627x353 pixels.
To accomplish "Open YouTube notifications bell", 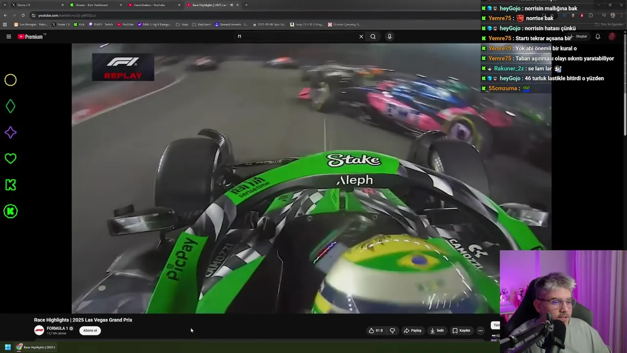I will pyautogui.click(x=598, y=36).
